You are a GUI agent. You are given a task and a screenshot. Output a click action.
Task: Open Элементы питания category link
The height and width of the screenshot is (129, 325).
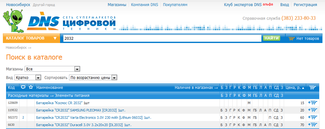[72, 96]
